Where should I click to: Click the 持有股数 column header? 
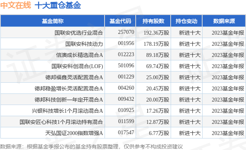(x=153, y=21)
